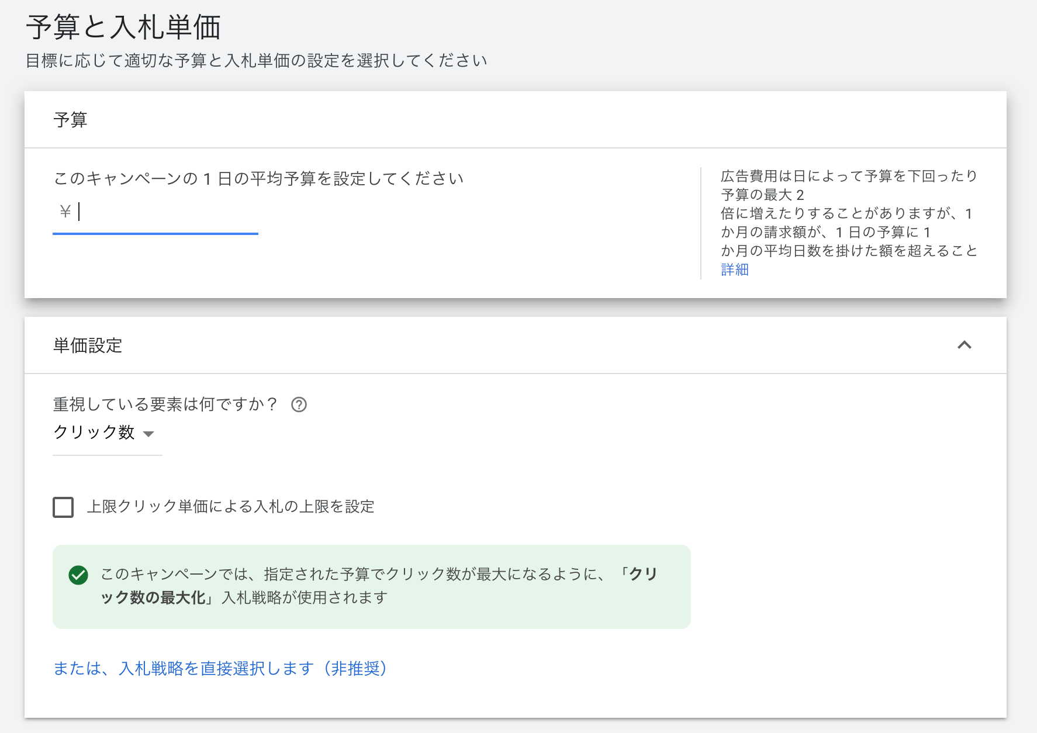Click または、入札戦略を直接選択します（非推奨） link
Viewport: 1037px width, 733px height.
(220, 668)
